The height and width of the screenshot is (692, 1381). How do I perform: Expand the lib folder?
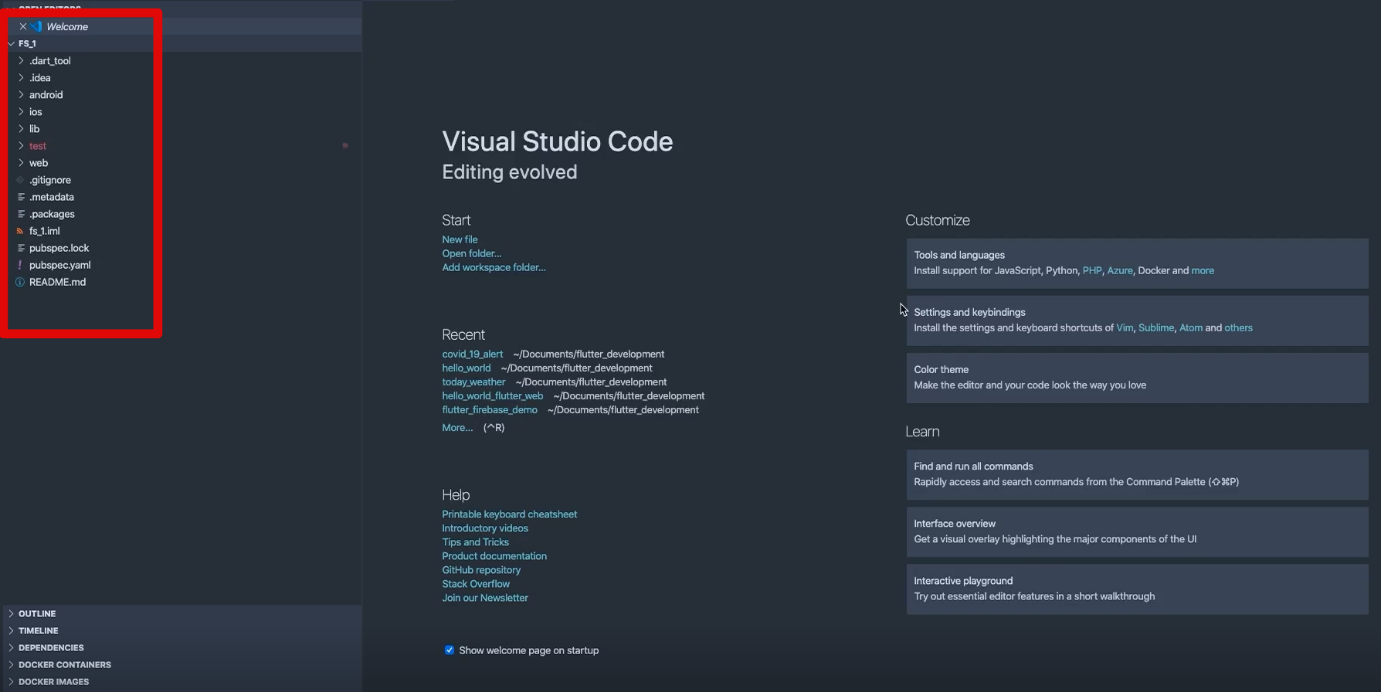(21, 128)
